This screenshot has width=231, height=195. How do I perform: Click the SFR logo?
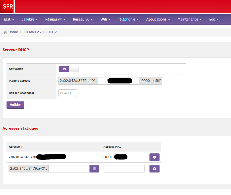(7, 7)
